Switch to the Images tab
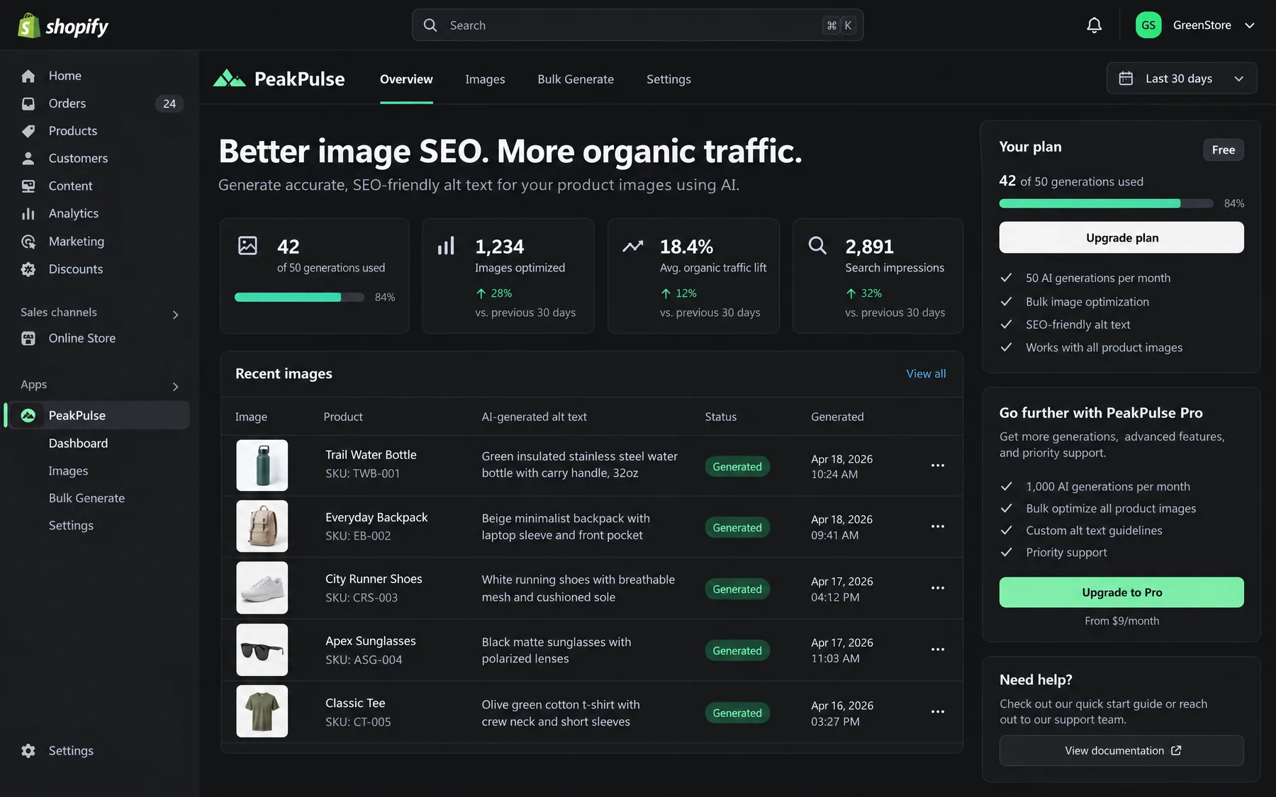The width and height of the screenshot is (1276, 797). point(485,79)
